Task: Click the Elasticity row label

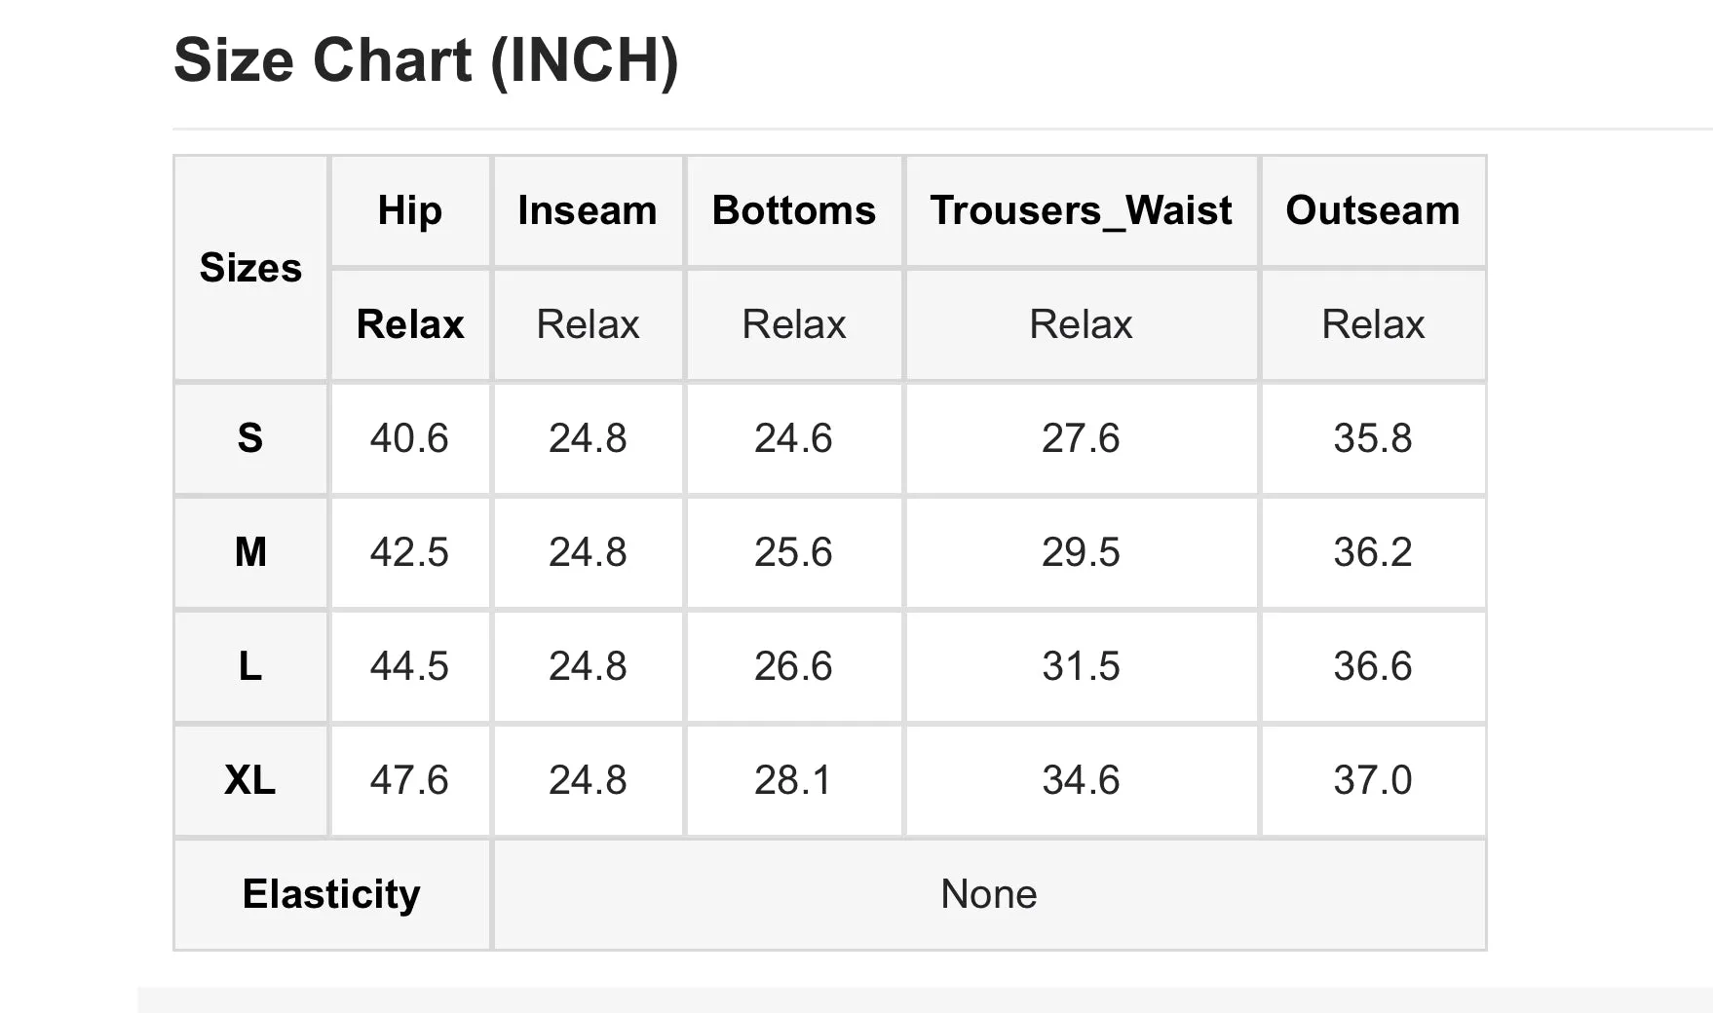Action: (x=331, y=894)
